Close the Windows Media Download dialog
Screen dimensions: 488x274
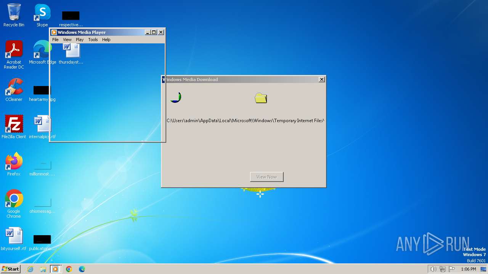322,79
